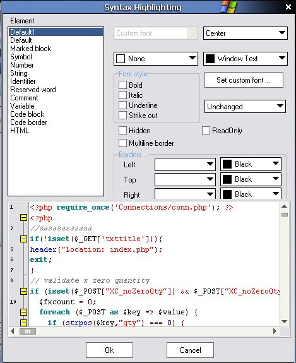Open the None background color dropdown

(156, 59)
